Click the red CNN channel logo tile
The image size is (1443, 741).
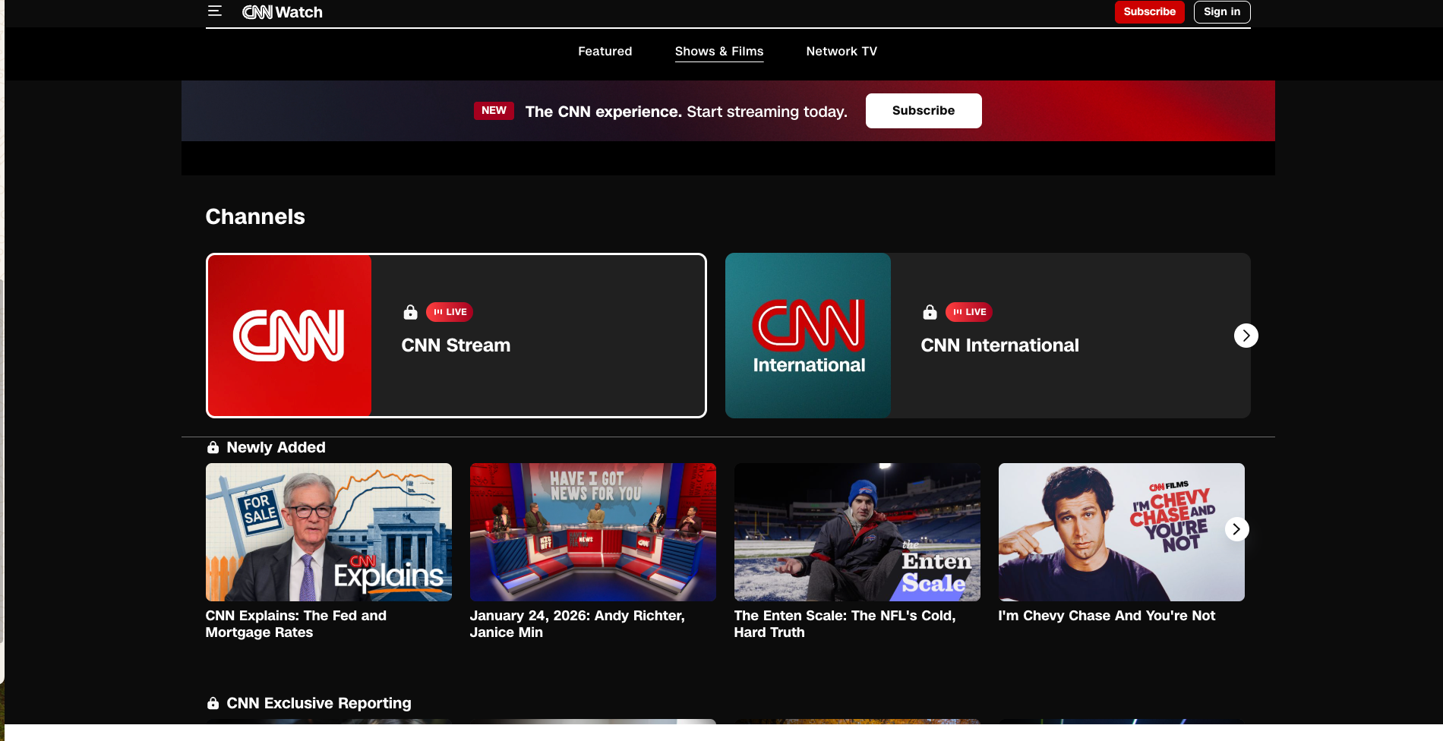pos(289,336)
